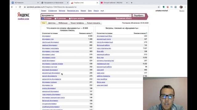Screen dimensions: 197x110
Task: Click the browser address bar URL
Action: click(51, 7)
